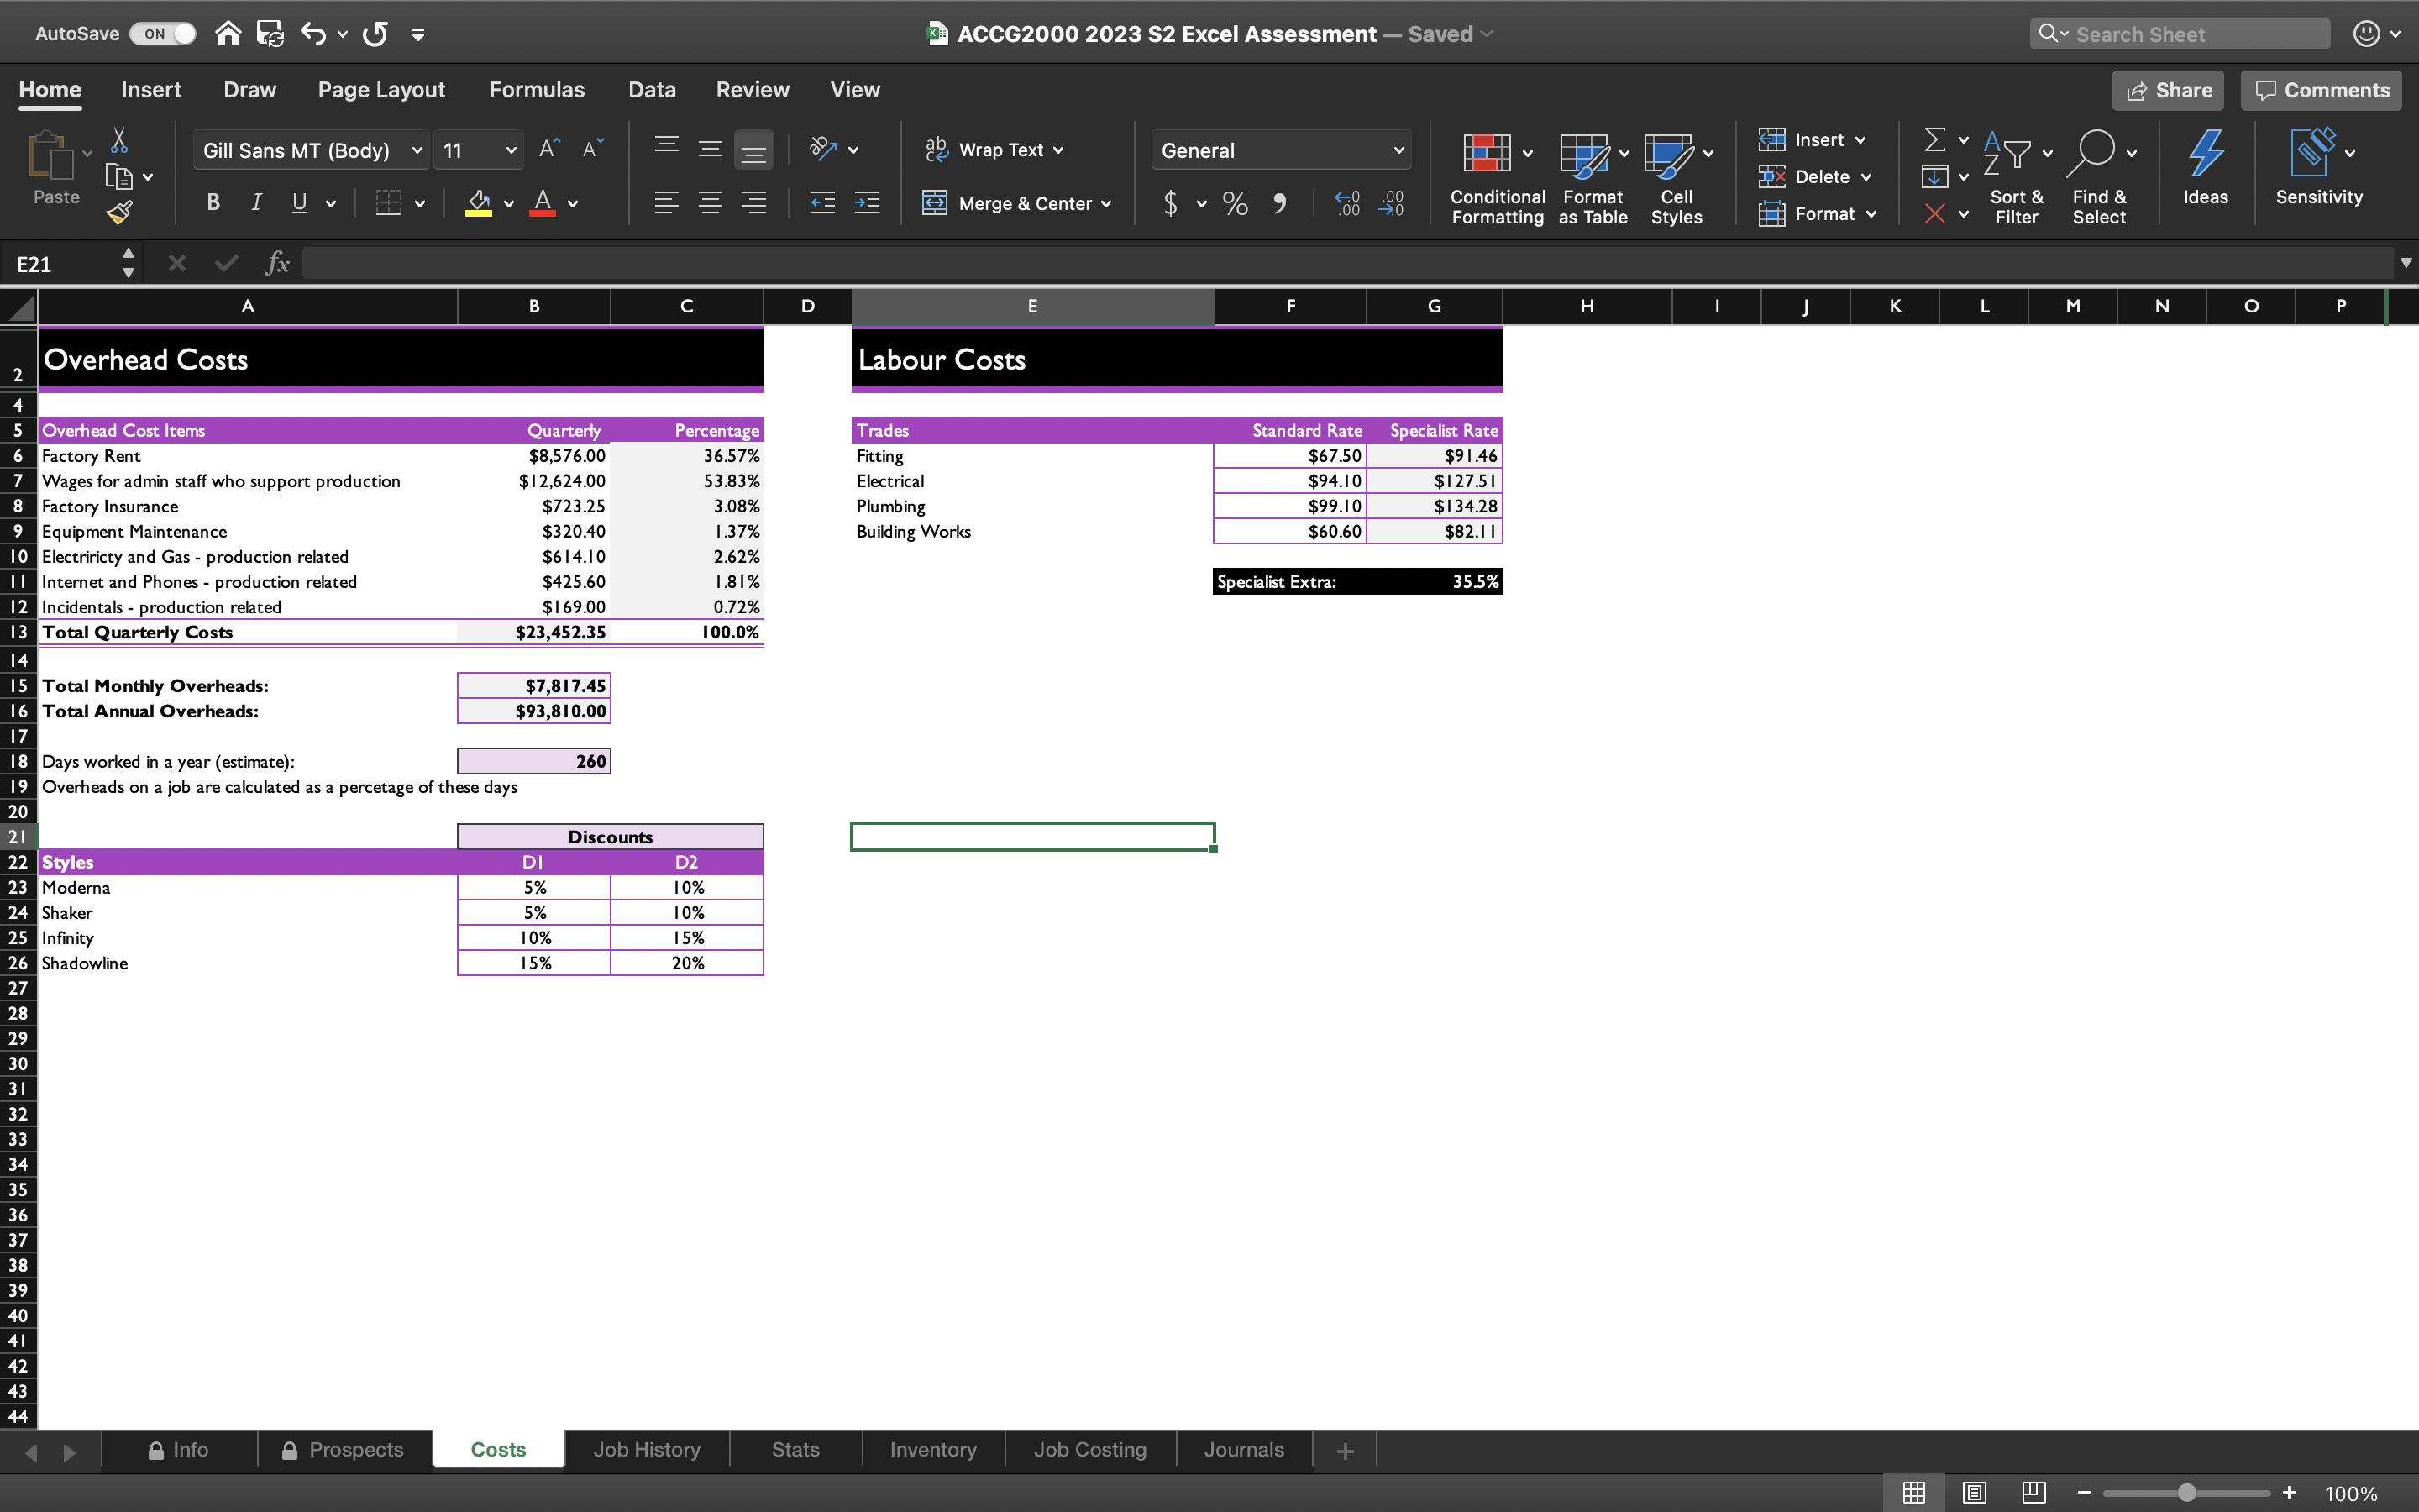Open the Find & Select magnifier tool
The width and height of the screenshot is (2419, 1512).
click(2092, 153)
